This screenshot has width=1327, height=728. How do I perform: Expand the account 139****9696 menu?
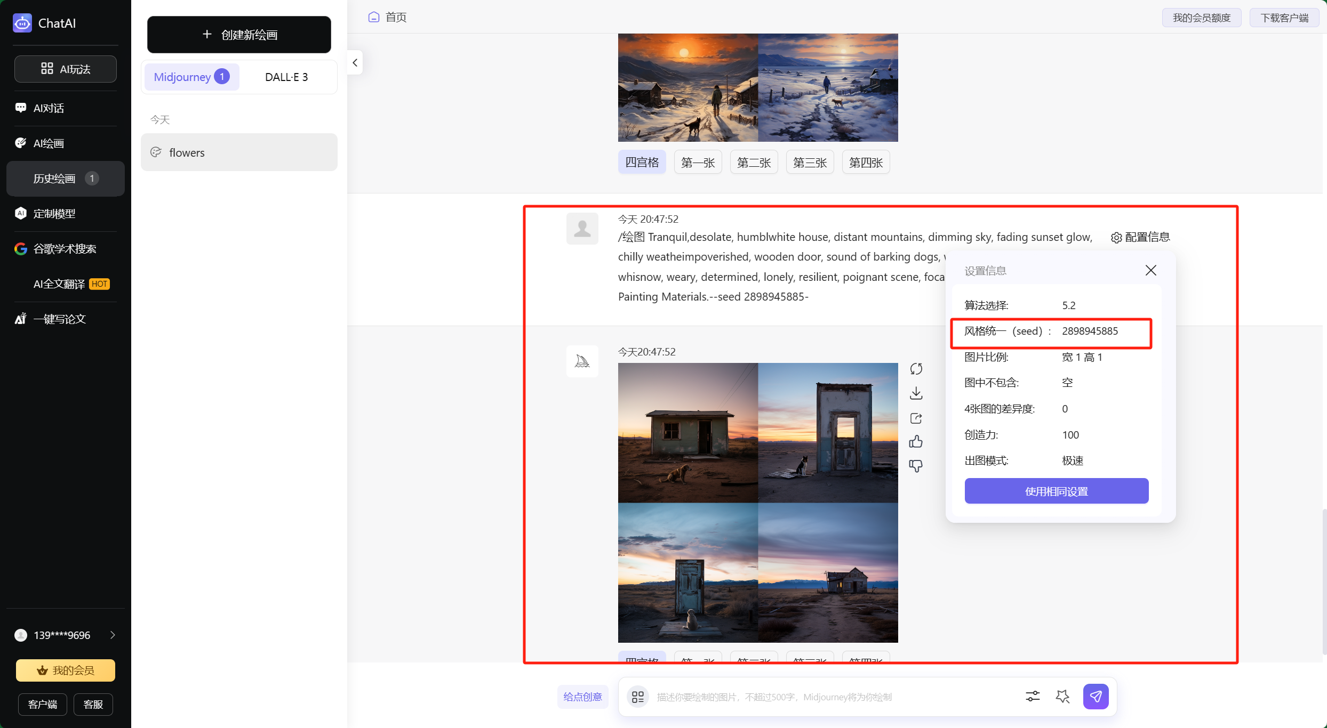tap(112, 635)
